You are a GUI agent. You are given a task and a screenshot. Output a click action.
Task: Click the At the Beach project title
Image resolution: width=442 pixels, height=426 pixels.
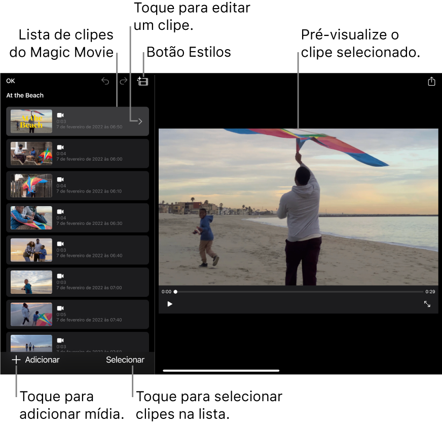coord(25,95)
